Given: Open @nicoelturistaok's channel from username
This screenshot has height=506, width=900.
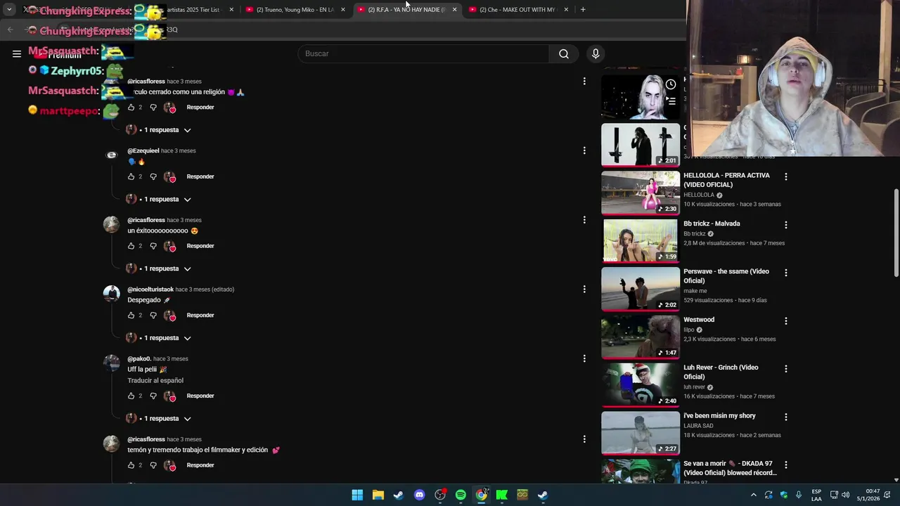Looking at the screenshot, I should point(150,290).
